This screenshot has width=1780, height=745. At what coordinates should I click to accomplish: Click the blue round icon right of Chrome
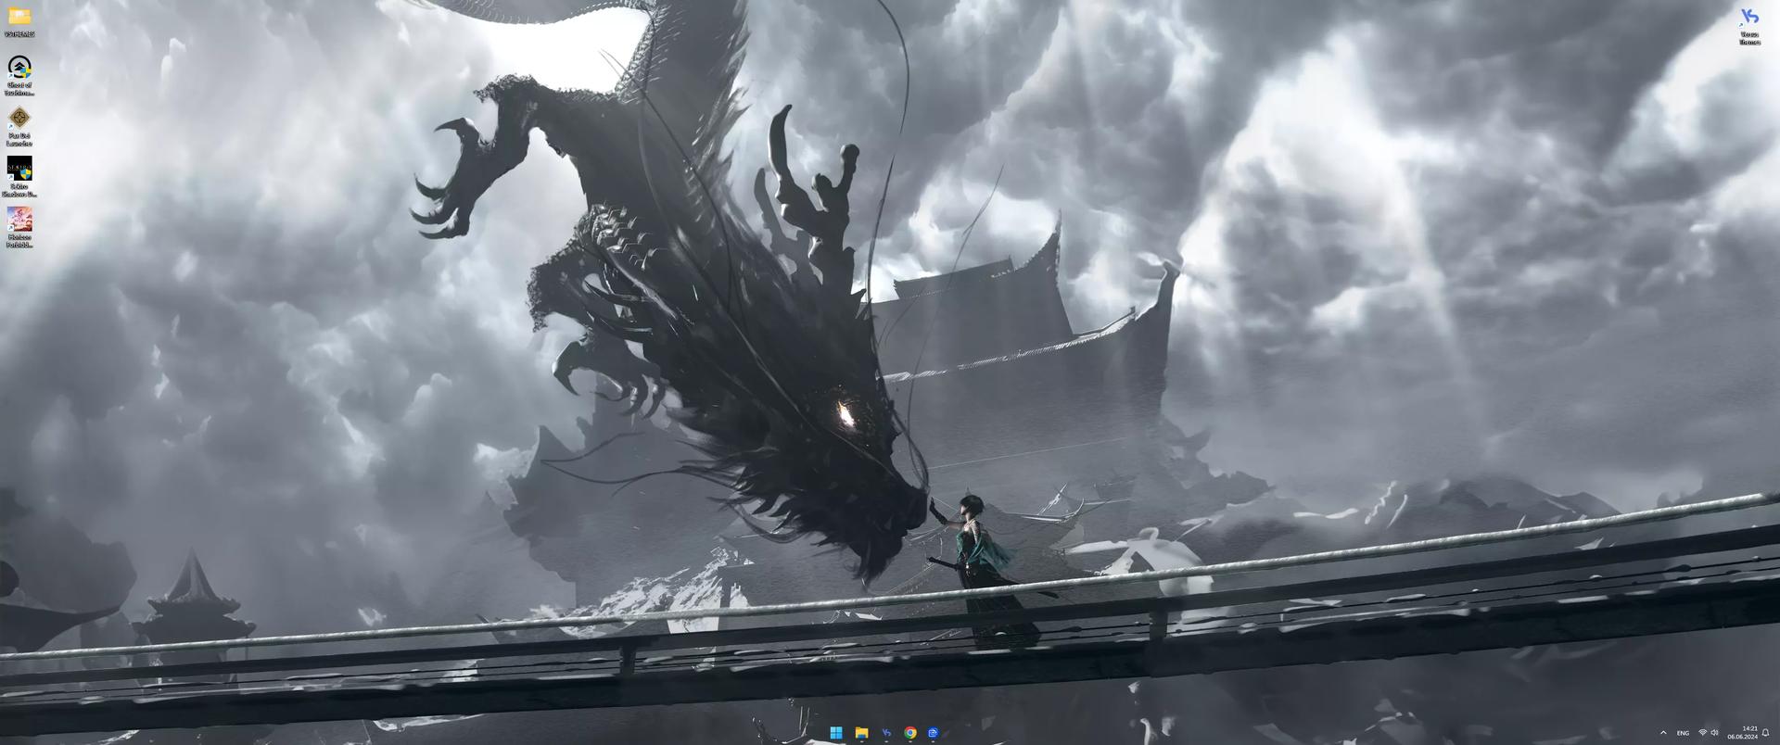(934, 733)
